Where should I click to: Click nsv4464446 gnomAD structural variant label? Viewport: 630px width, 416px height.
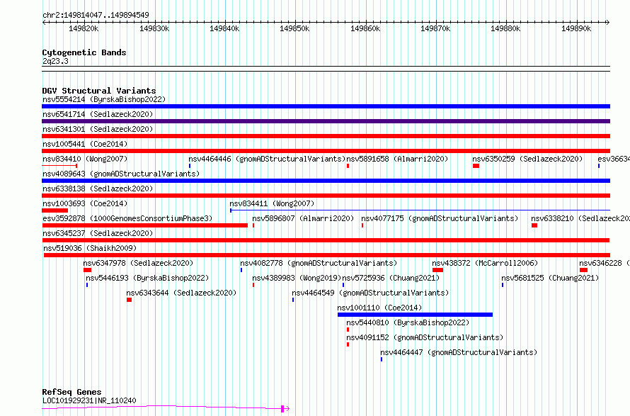(267, 159)
